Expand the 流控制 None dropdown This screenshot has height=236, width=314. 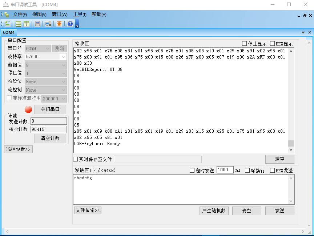tap(46, 90)
